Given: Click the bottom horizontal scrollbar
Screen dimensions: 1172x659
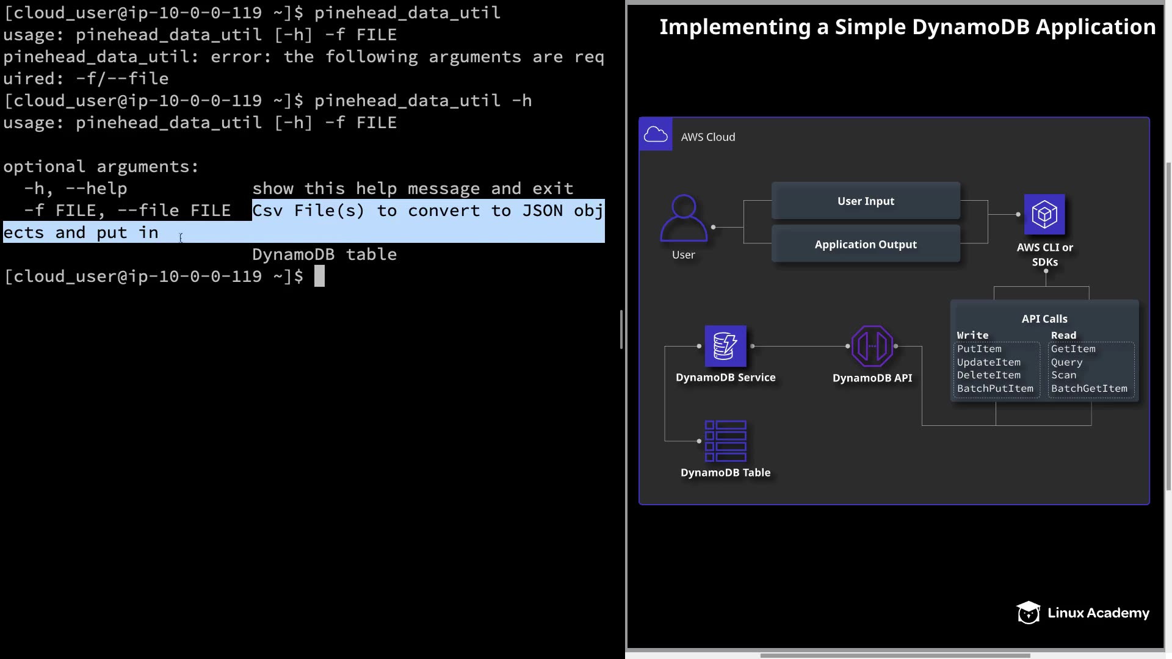Looking at the screenshot, I should [895, 655].
